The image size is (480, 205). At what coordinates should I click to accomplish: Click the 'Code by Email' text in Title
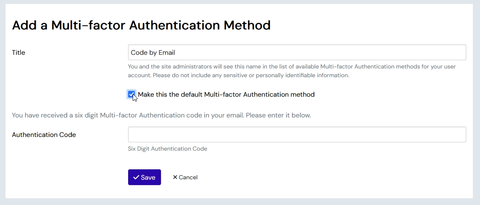pyautogui.click(x=153, y=53)
